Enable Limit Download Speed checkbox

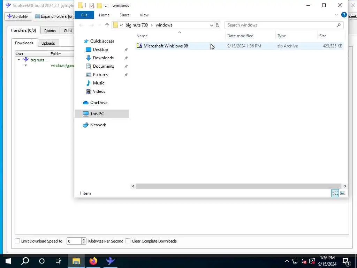click(17, 241)
